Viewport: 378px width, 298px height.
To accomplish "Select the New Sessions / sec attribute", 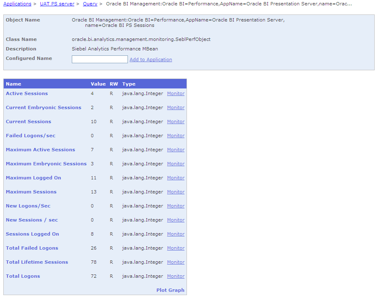I will [x=31, y=220].
